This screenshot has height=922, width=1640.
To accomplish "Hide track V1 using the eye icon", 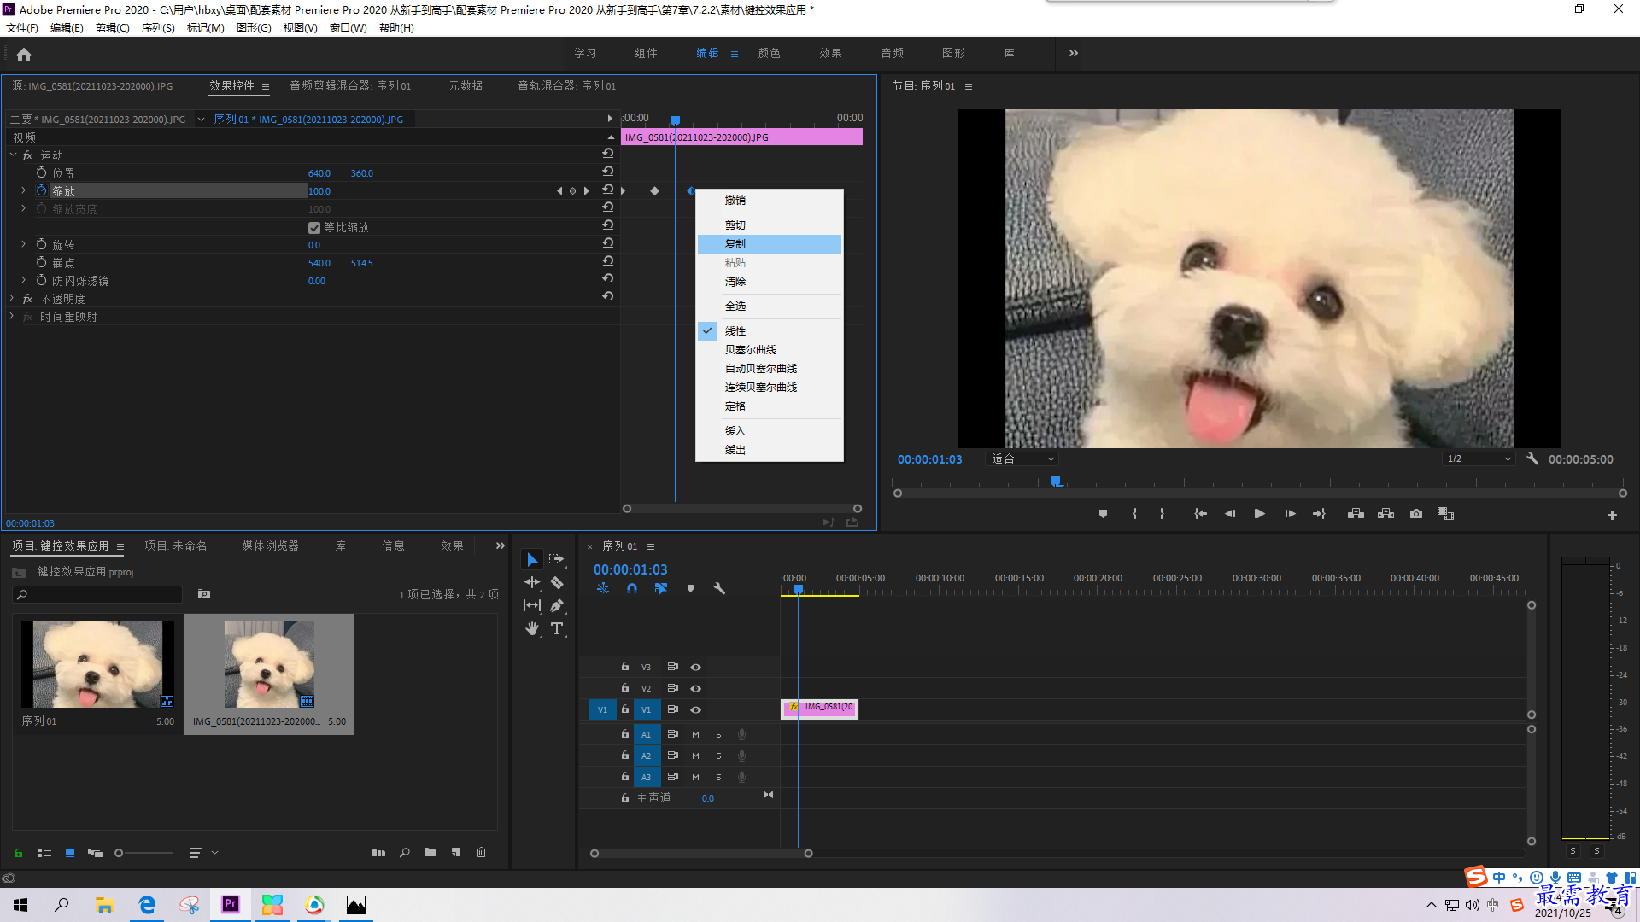I will click(x=695, y=709).
